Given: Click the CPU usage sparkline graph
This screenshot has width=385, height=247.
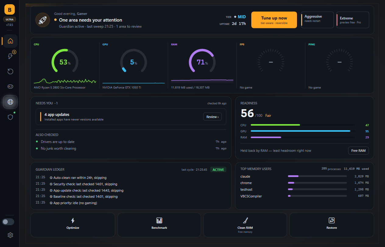Looking at the screenshot, I should click(65, 81).
